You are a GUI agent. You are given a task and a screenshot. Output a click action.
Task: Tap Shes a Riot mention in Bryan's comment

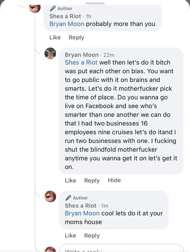[x=81, y=62]
